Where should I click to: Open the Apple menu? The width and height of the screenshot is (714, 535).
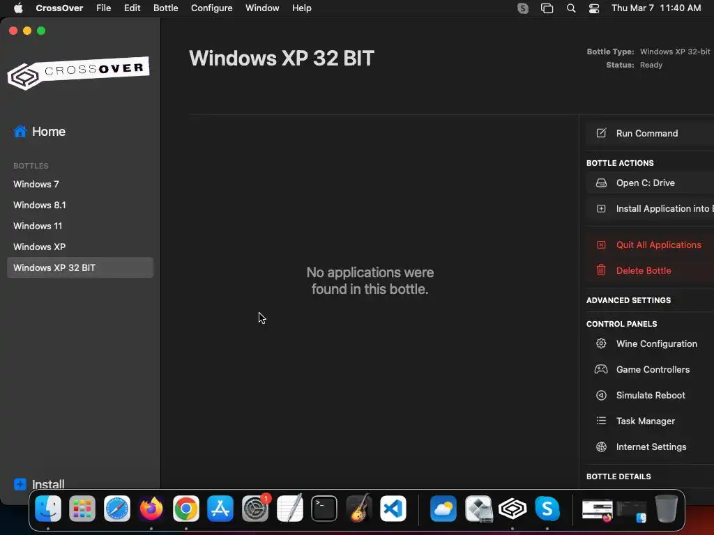(x=18, y=8)
